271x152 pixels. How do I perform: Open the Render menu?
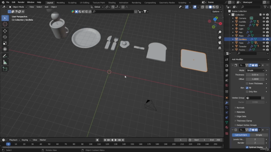pos(21,3)
